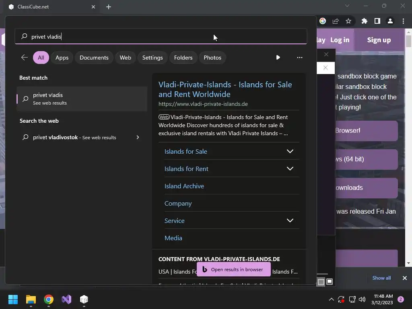Open Chrome's three-dot menu

(403, 21)
